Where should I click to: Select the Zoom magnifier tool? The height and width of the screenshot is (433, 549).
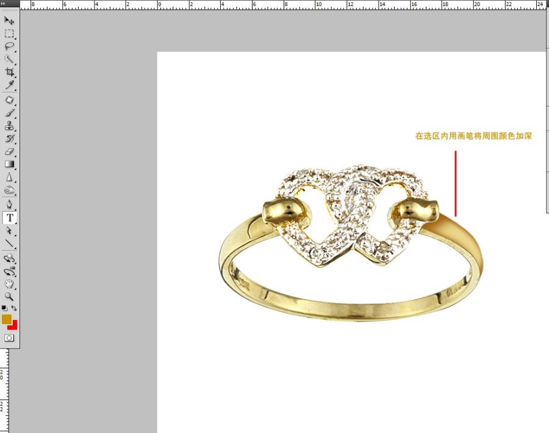pyautogui.click(x=9, y=296)
